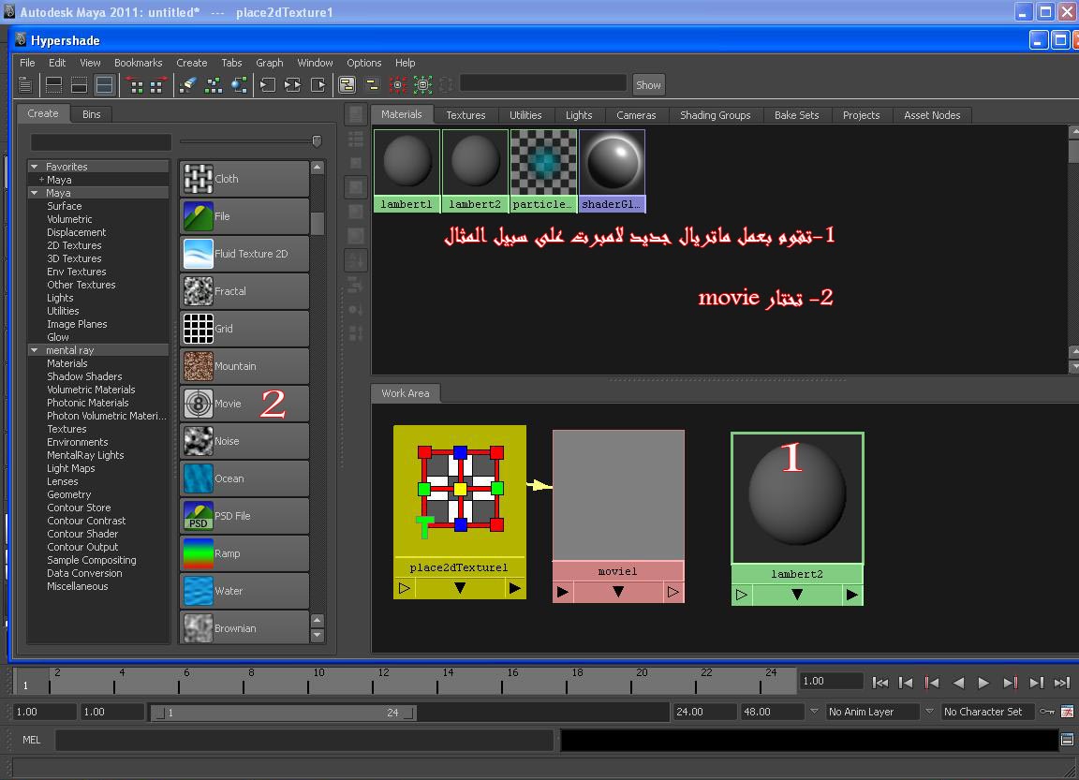The height and width of the screenshot is (780, 1079).
Task: Click the Rearrange Graph toolbar icon
Action: coord(214,85)
